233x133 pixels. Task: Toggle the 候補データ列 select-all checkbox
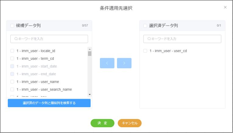[x=12, y=26]
